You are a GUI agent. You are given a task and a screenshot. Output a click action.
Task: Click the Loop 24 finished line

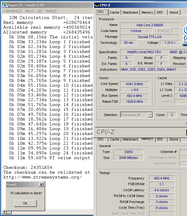tap(51, 153)
